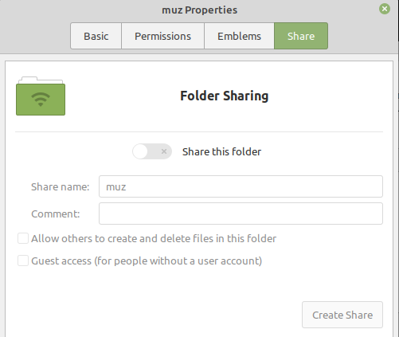Focus the Share name input field
Viewport: 399px width, 337px height.
[241, 186]
